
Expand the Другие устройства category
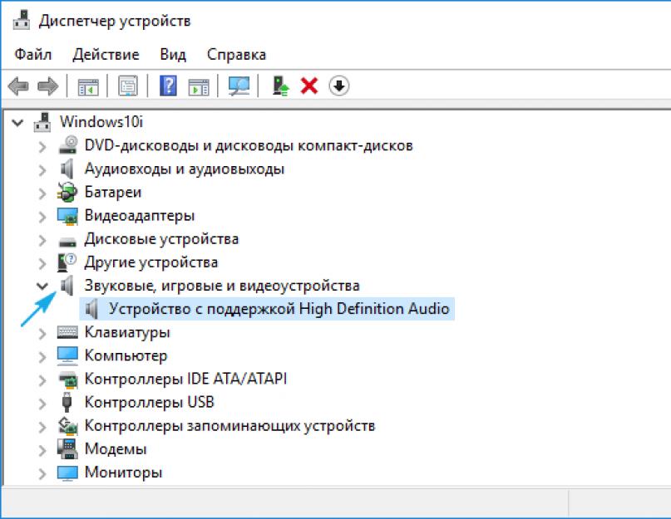click(42, 264)
